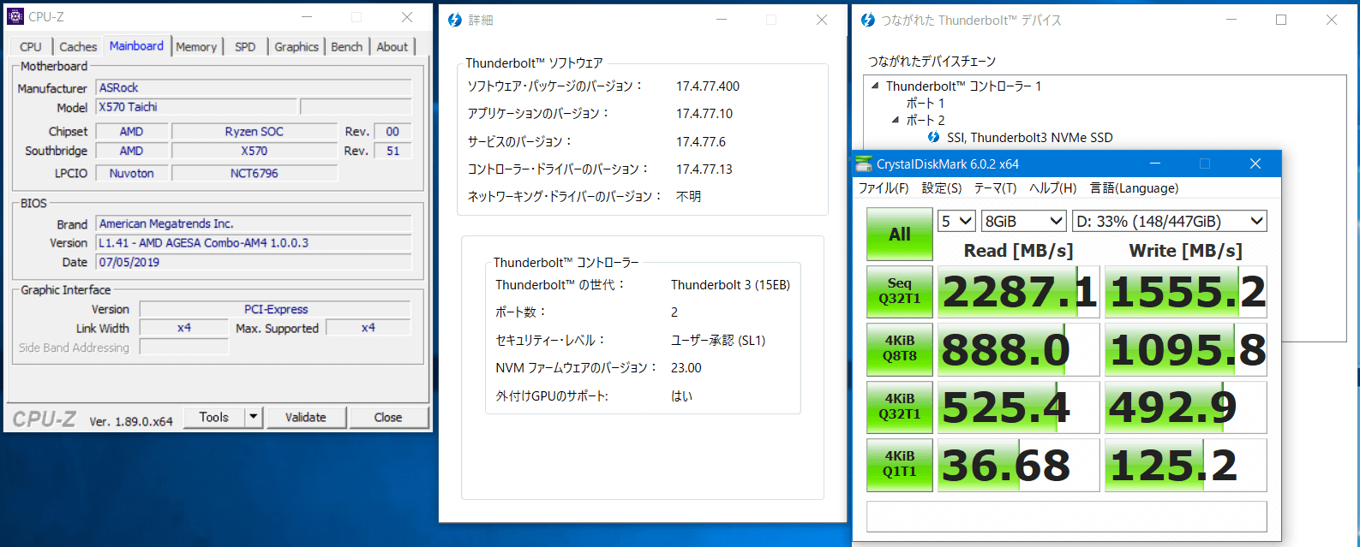Open the Memory tab
This screenshot has height=547, width=1360.
coord(196,47)
